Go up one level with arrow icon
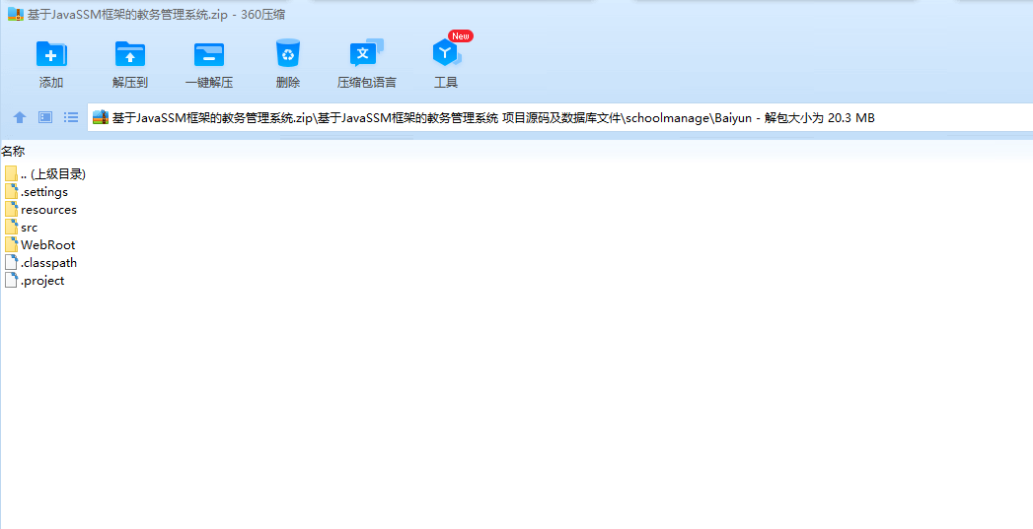The height and width of the screenshot is (529, 1033). pyautogui.click(x=20, y=117)
